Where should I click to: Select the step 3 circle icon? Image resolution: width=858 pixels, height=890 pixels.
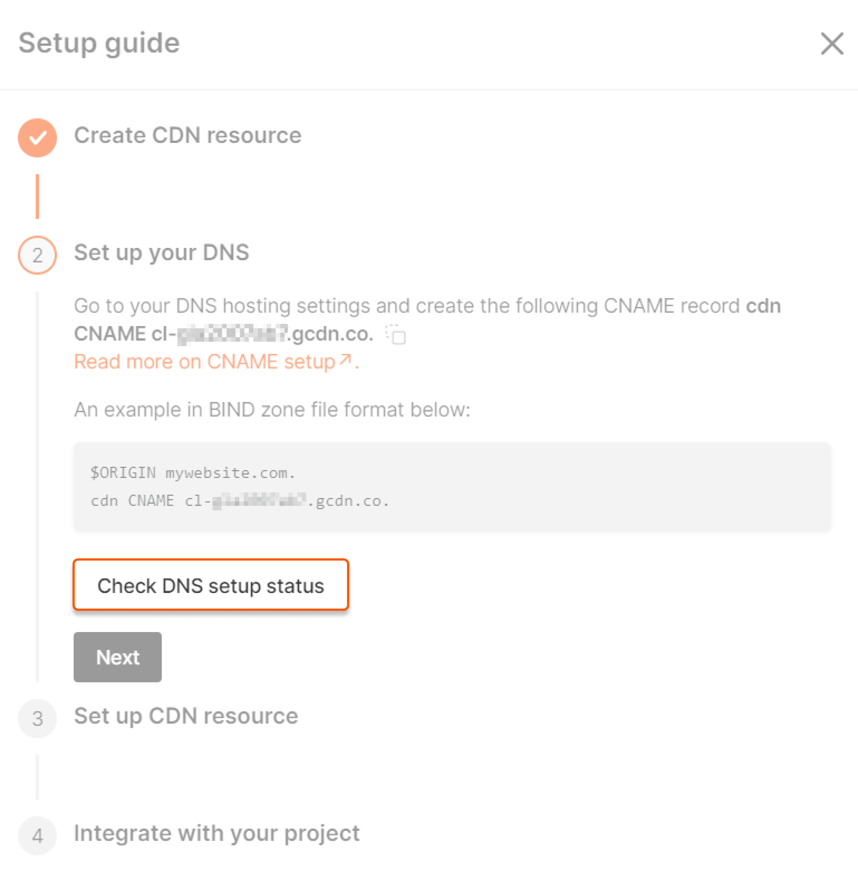(x=37, y=718)
